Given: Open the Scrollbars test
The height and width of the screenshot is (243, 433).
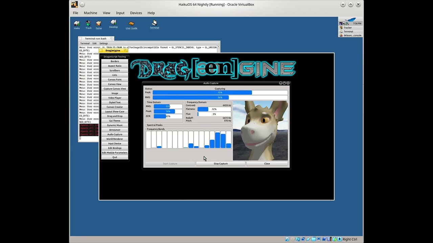Looking at the screenshot, I should point(115,71).
